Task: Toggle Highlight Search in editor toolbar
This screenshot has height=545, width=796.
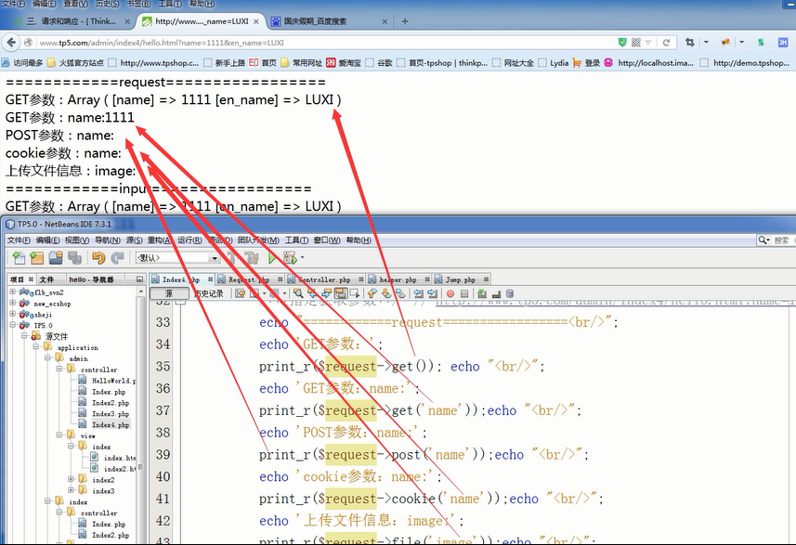Action: pyautogui.click(x=341, y=293)
